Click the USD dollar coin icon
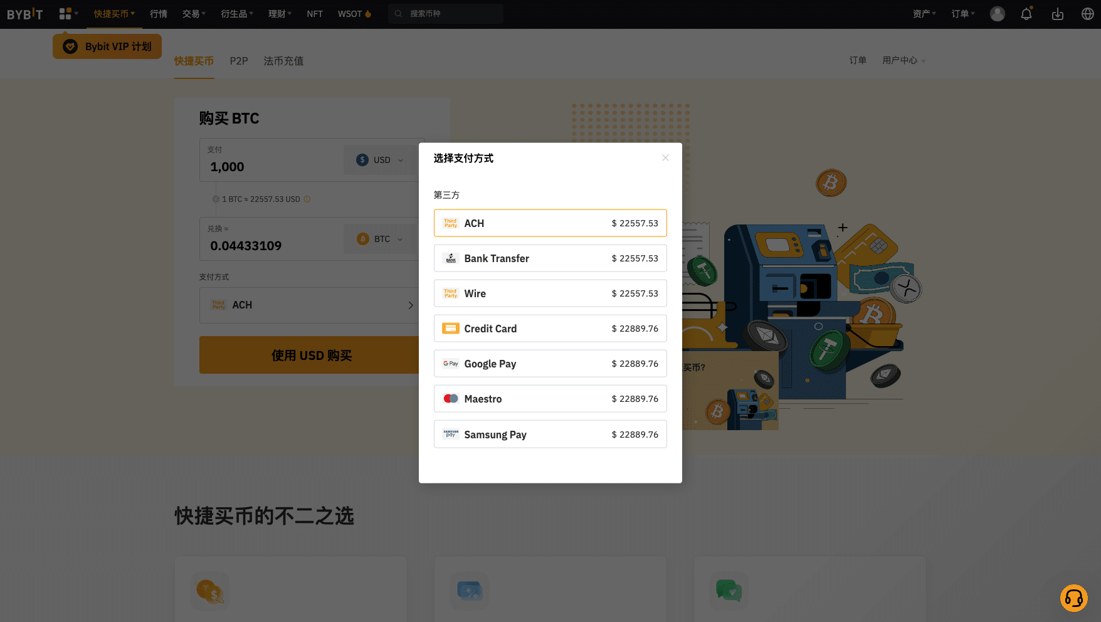Image resolution: width=1101 pixels, height=622 pixels. (362, 160)
